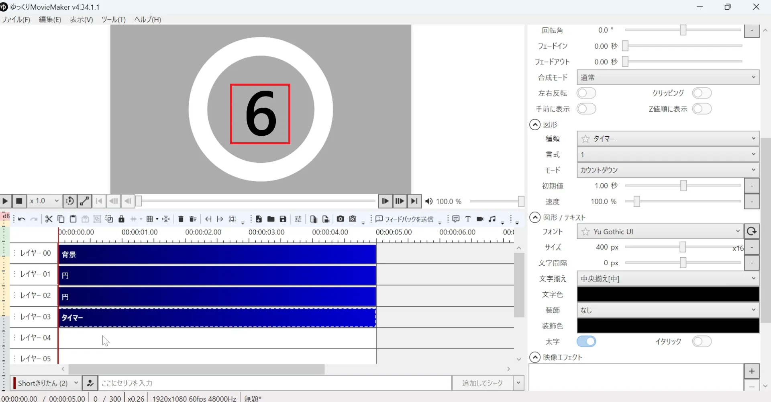
Task: Open the 追加してシーク arrow menu
Action: coord(519,383)
